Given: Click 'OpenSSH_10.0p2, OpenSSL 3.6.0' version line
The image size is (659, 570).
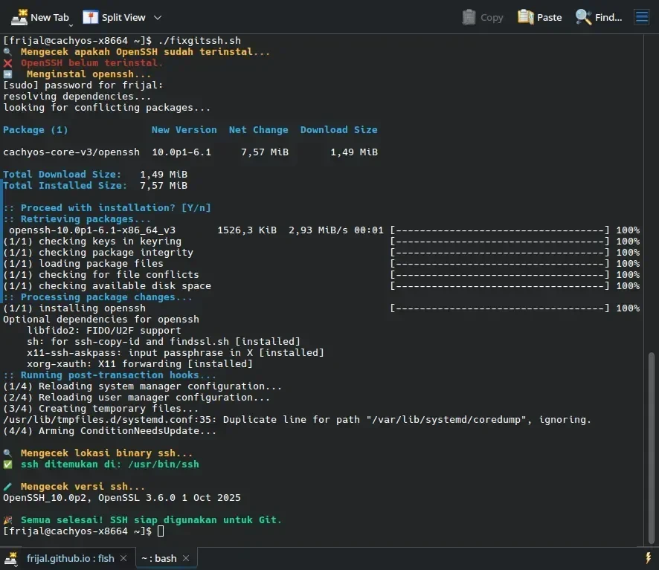Looking at the screenshot, I should pyautogui.click(x=122, y=497).
